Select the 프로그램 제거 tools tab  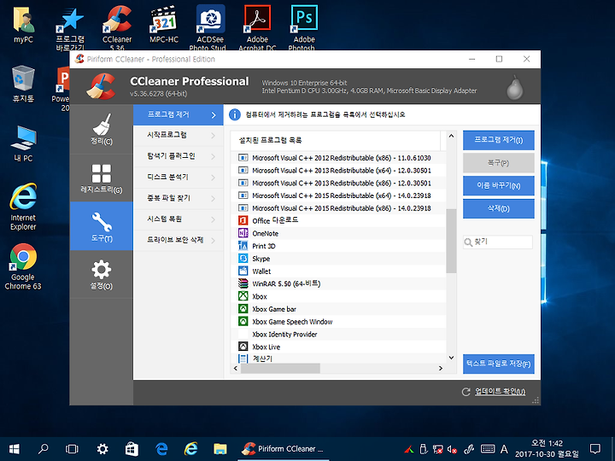point(179,115)
